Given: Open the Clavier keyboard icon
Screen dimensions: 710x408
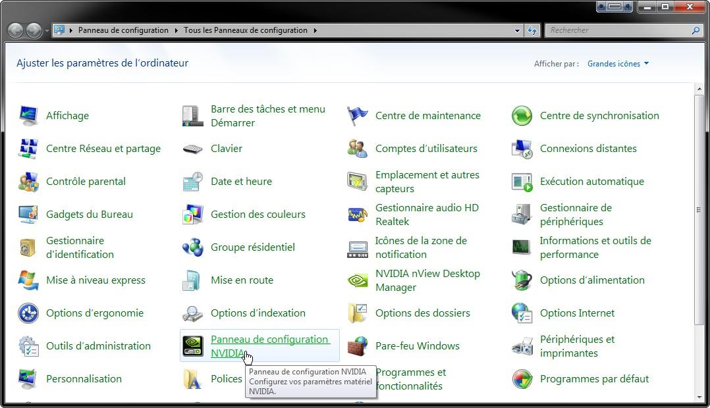Looking at the screenshot, I should pyautogui.click(x=192, y=149).
